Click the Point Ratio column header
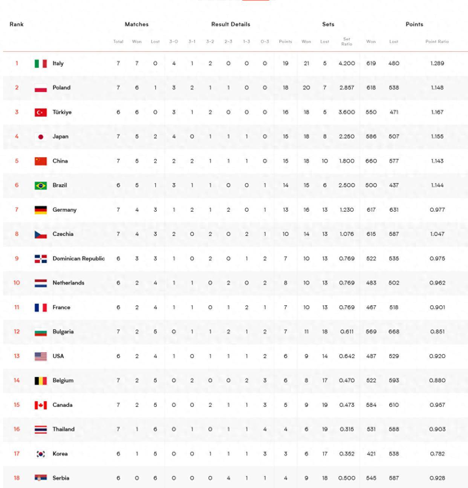Viewport: 468px width, 488px height. tap(437, 42)
